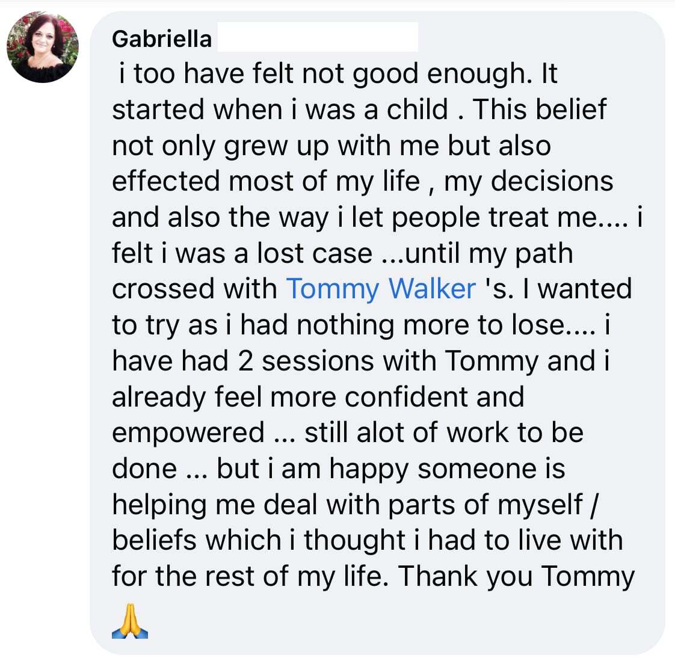
Task: Click empty bubble space beside the prayer emoji
Action: click(387, 621)
